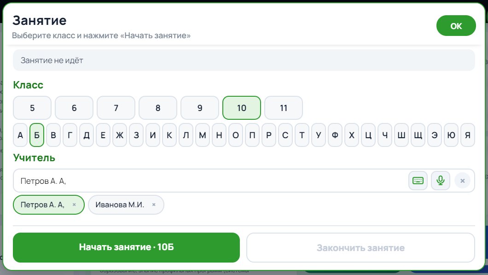Choose class letter И
The image size is (488, 275).
point(153,135)
